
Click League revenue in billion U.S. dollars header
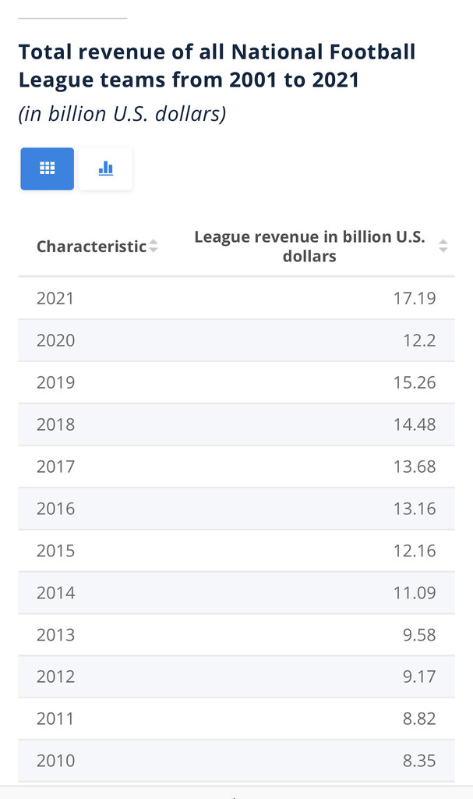pos(309,246)
